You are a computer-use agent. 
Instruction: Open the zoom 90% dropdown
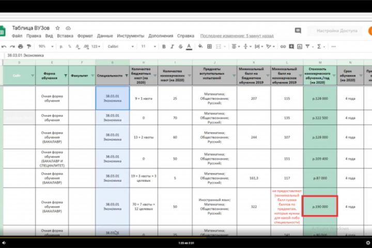click(x=46, y=47)
